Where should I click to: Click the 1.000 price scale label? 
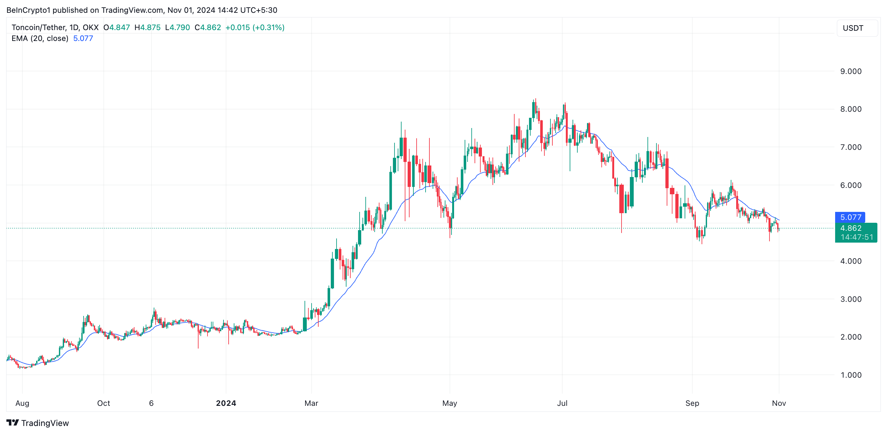tap(850, 375)
